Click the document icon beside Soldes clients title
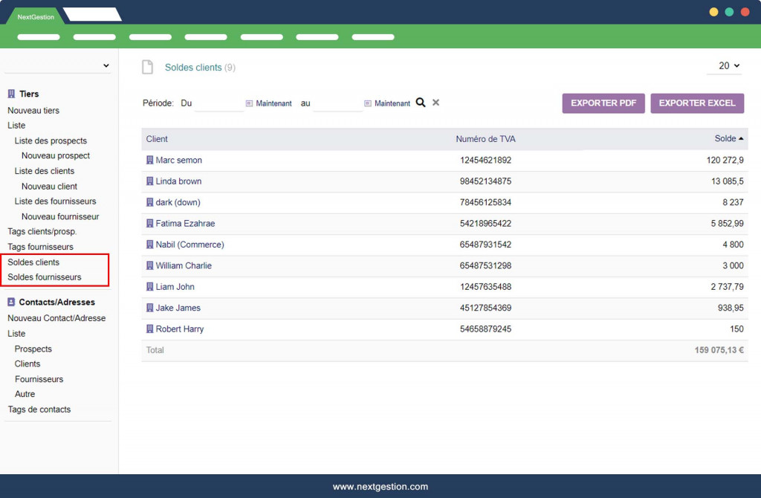 (148, 67)
